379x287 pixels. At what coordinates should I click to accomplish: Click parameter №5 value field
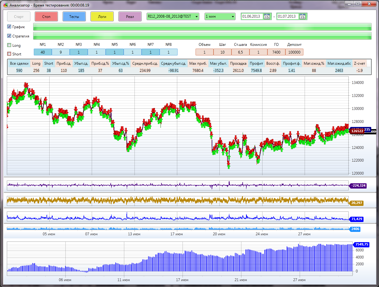115,52
